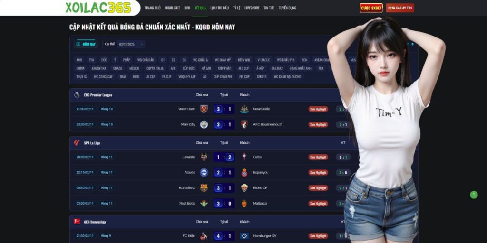Click the West Ham team crest
This screenshot has width=487, height=243.
pos(204,109)
